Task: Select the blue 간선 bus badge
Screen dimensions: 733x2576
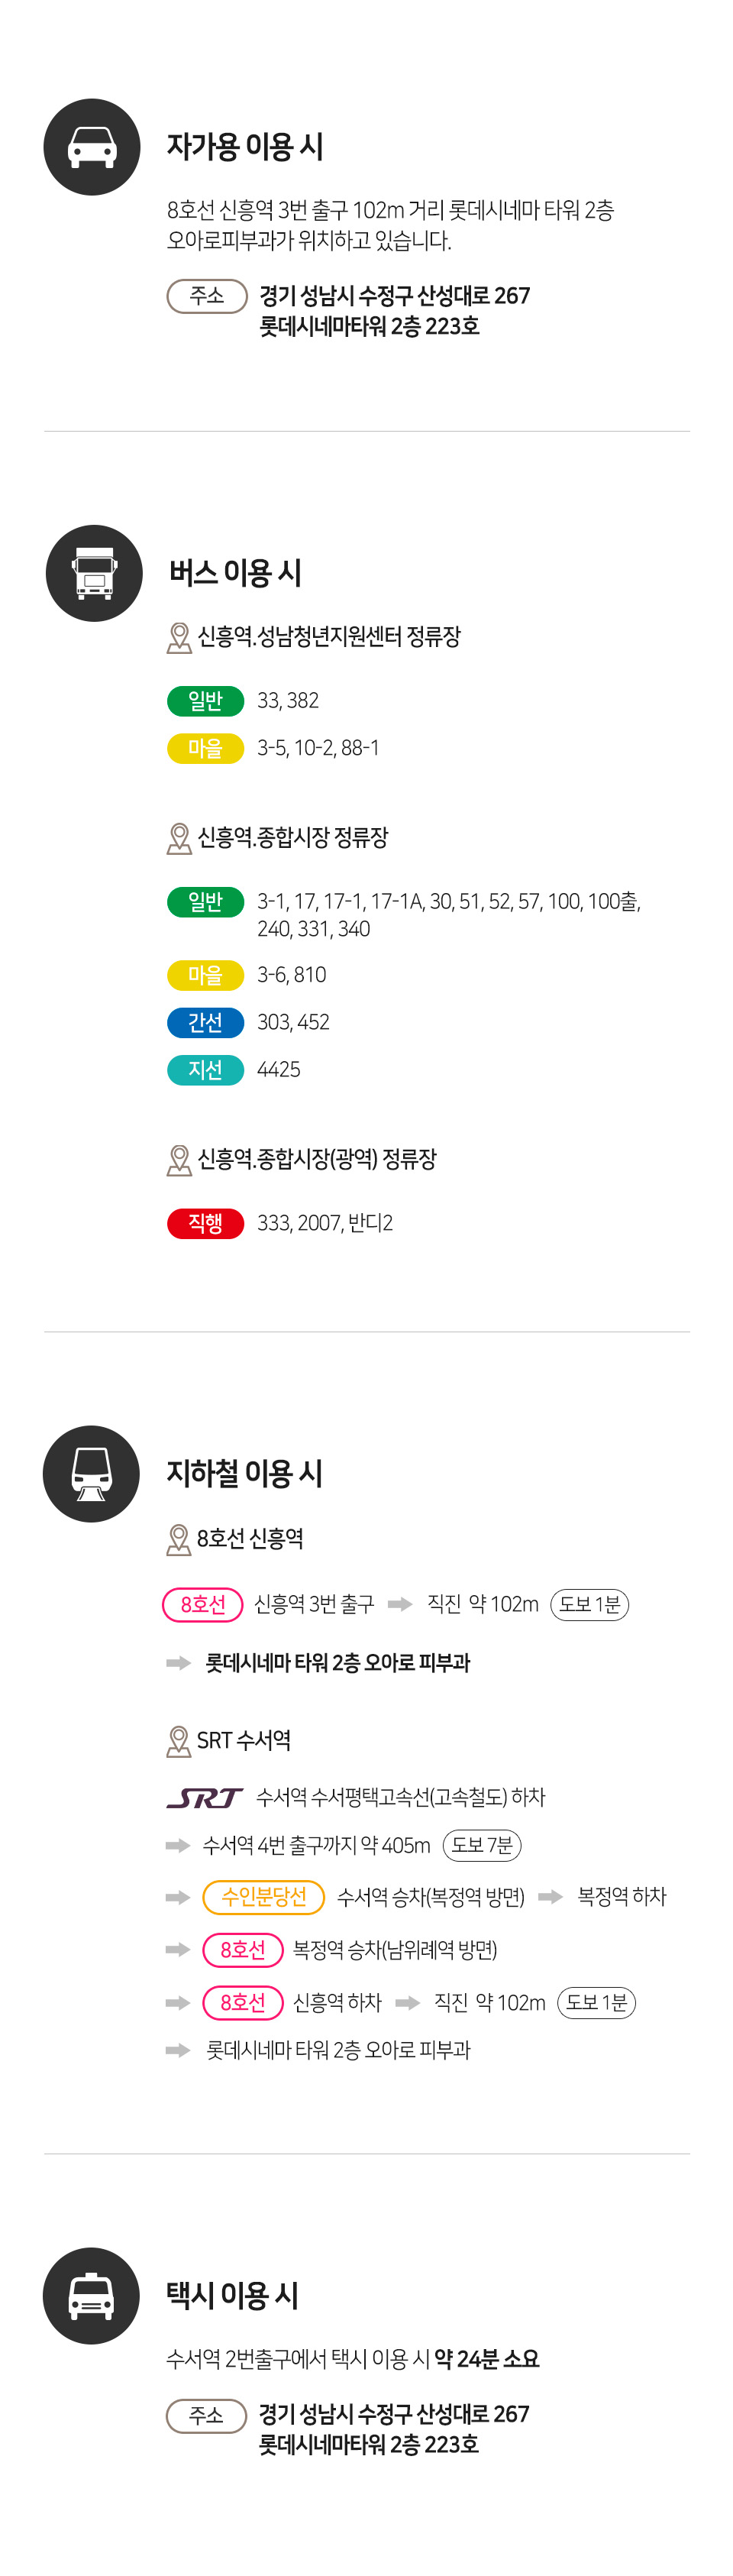Action: tap(205, 1022)
